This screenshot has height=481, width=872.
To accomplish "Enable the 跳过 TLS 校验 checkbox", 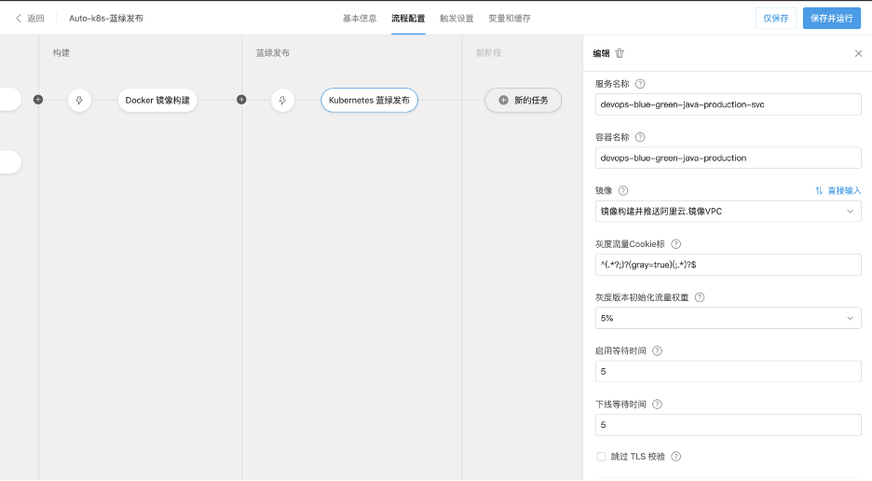I will pos(601,457).
